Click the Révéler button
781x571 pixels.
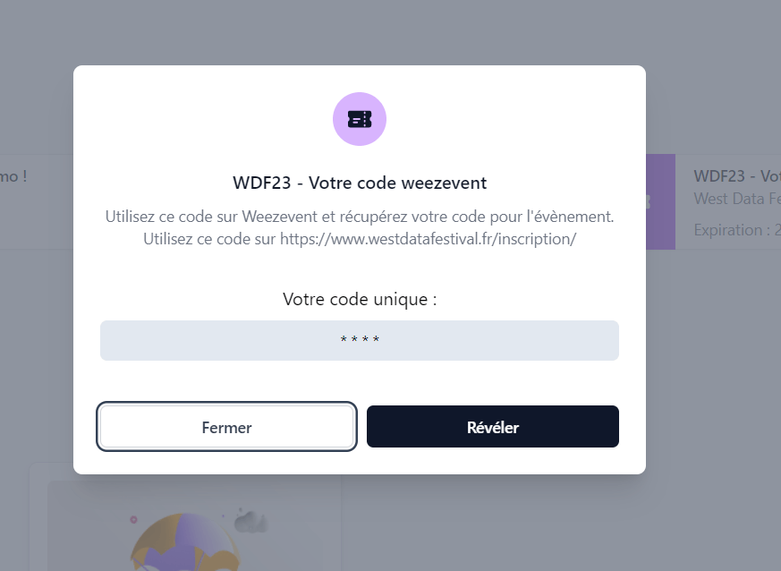(493, 427)
